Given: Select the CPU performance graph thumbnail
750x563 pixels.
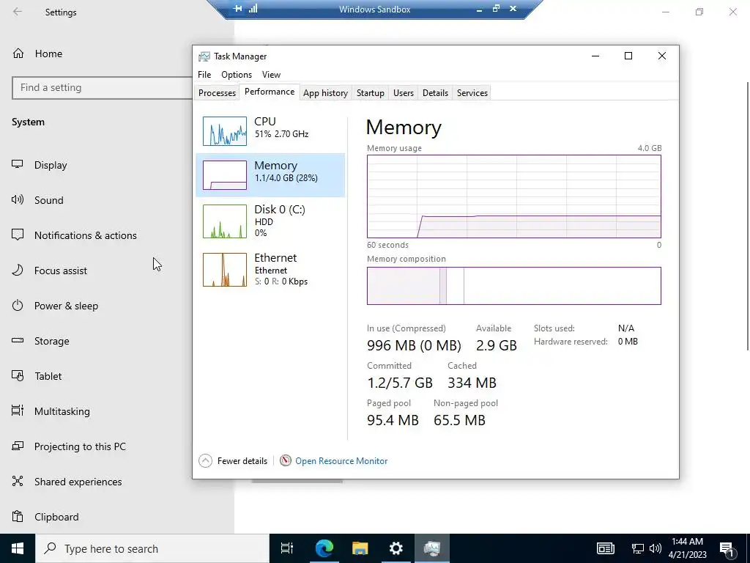Looking at the screenshot, I should [224, 130].
